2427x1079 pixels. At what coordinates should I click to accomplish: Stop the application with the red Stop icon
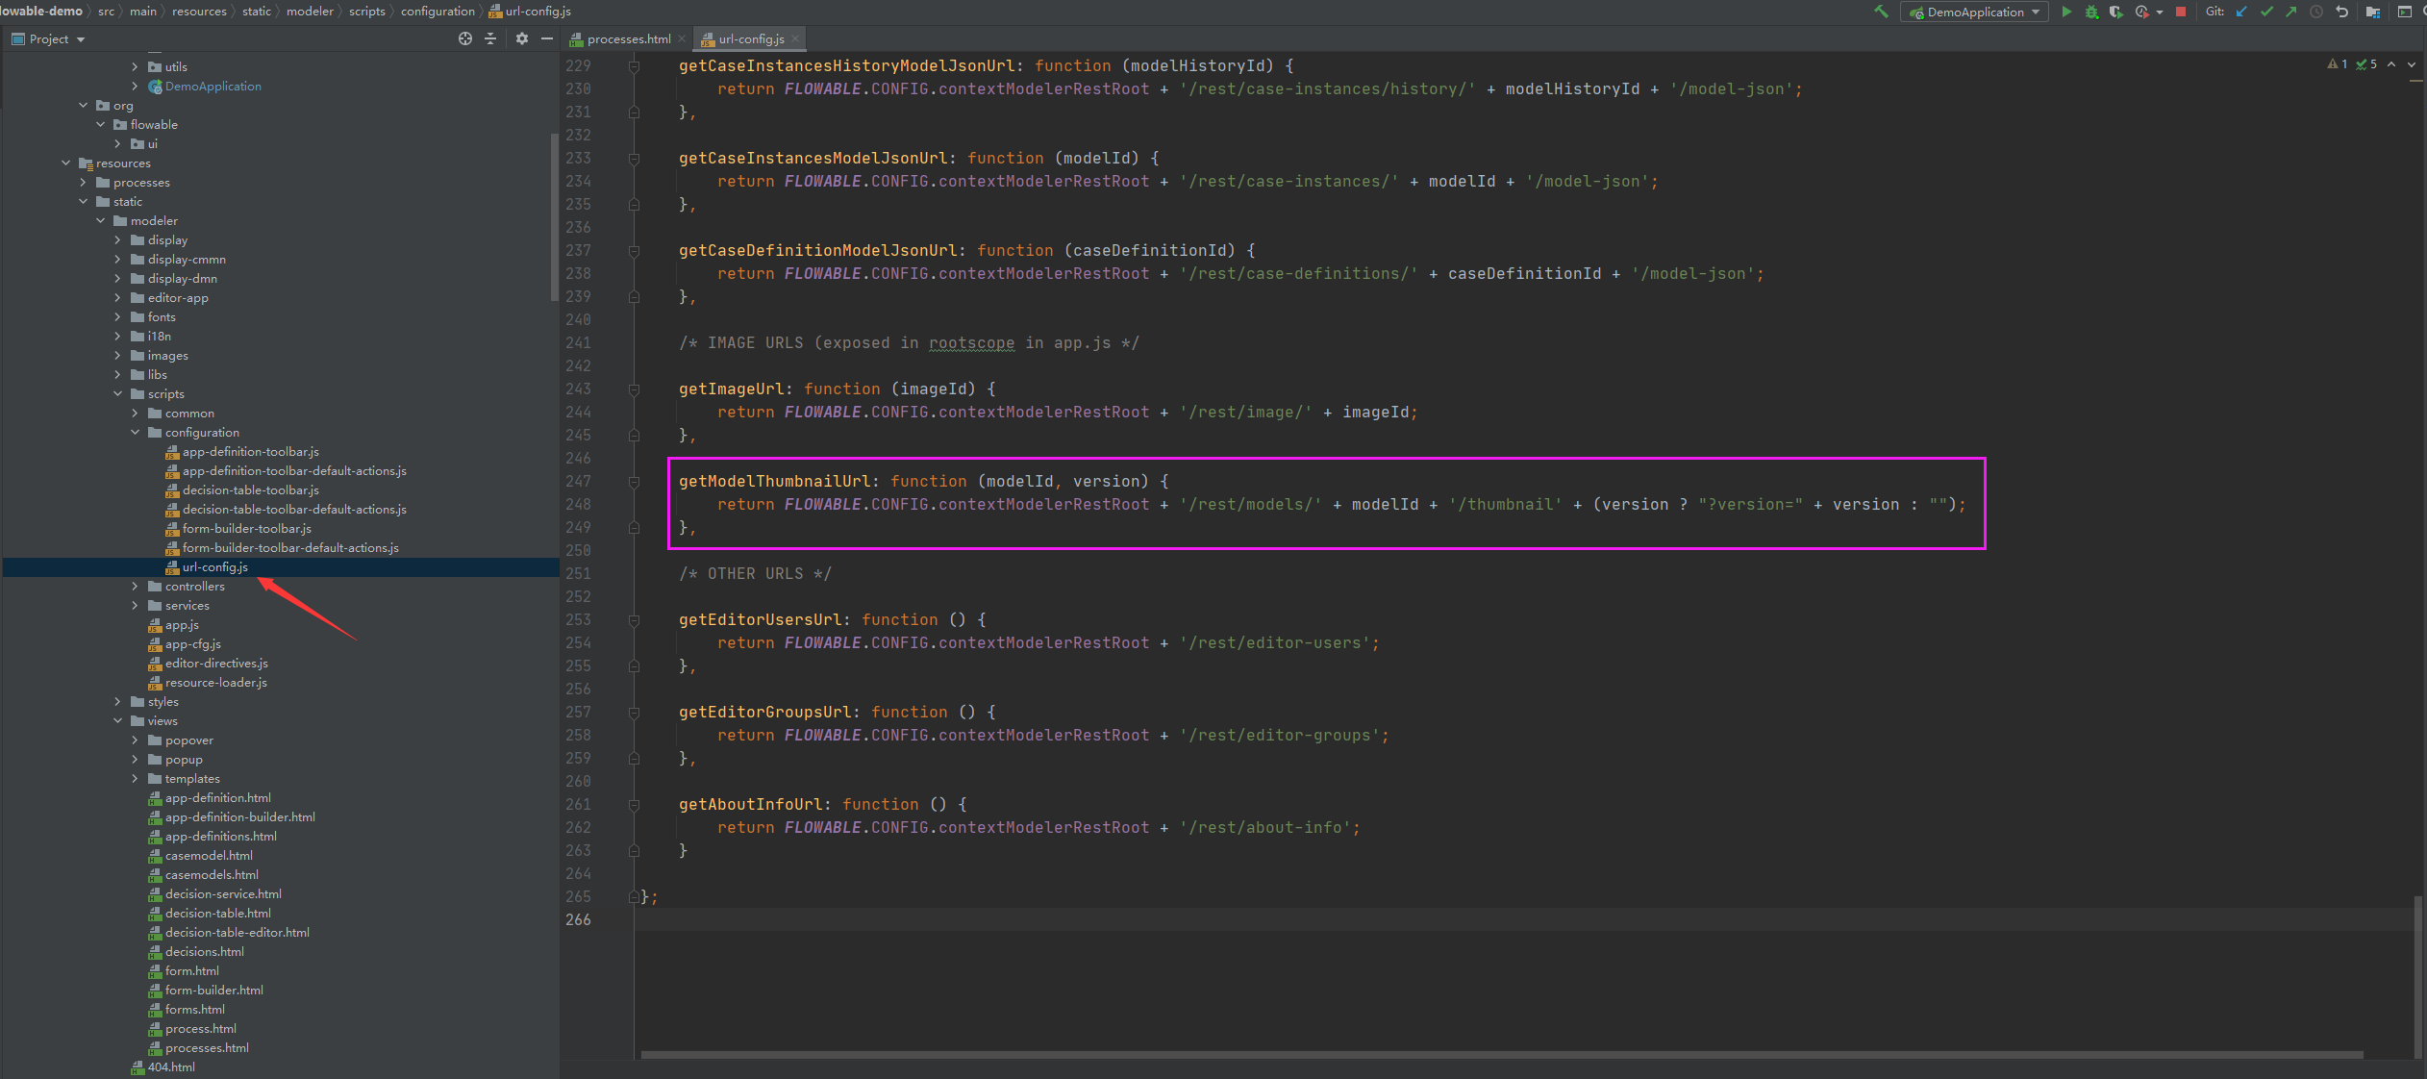coord(2180,13)
